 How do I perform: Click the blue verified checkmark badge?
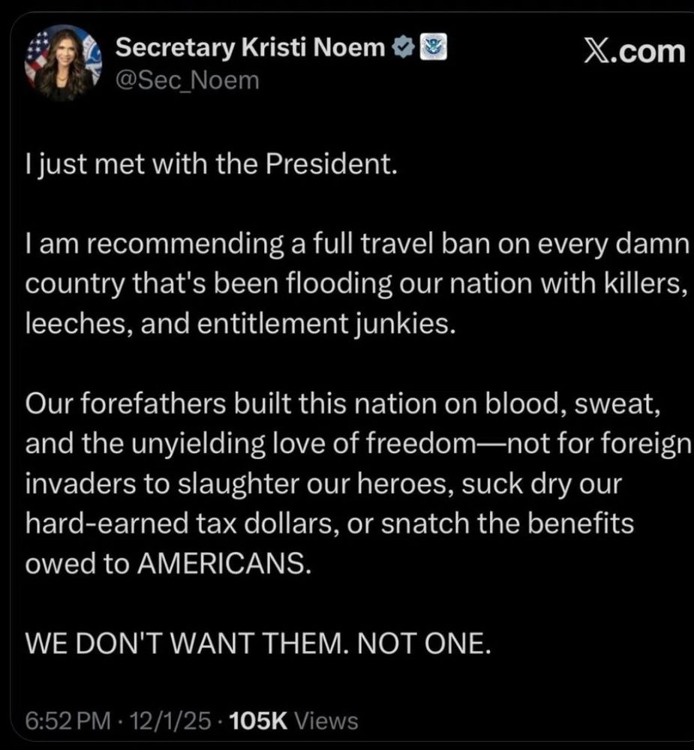tap(401, 50)
